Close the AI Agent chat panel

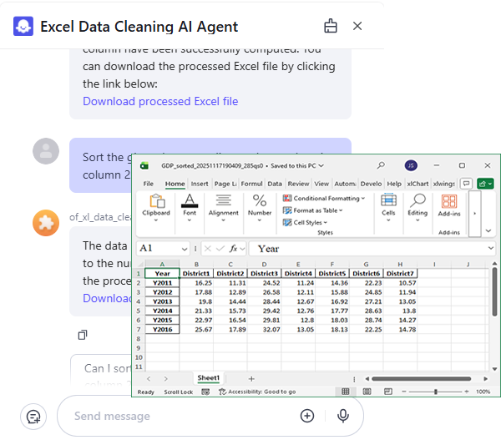357,26
